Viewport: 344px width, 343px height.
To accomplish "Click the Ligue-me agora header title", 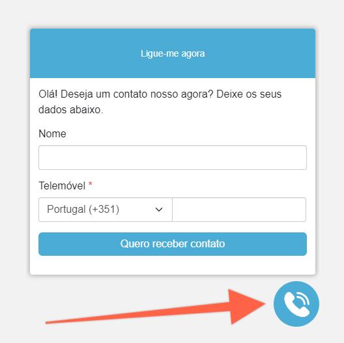I will click(173, 54).
